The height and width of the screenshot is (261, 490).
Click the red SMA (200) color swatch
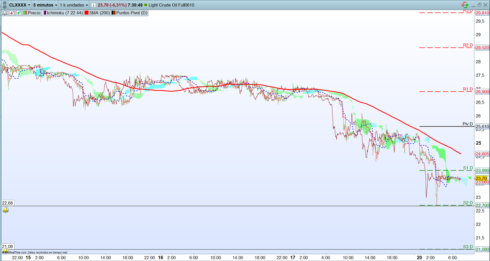[x=87, y=13]
